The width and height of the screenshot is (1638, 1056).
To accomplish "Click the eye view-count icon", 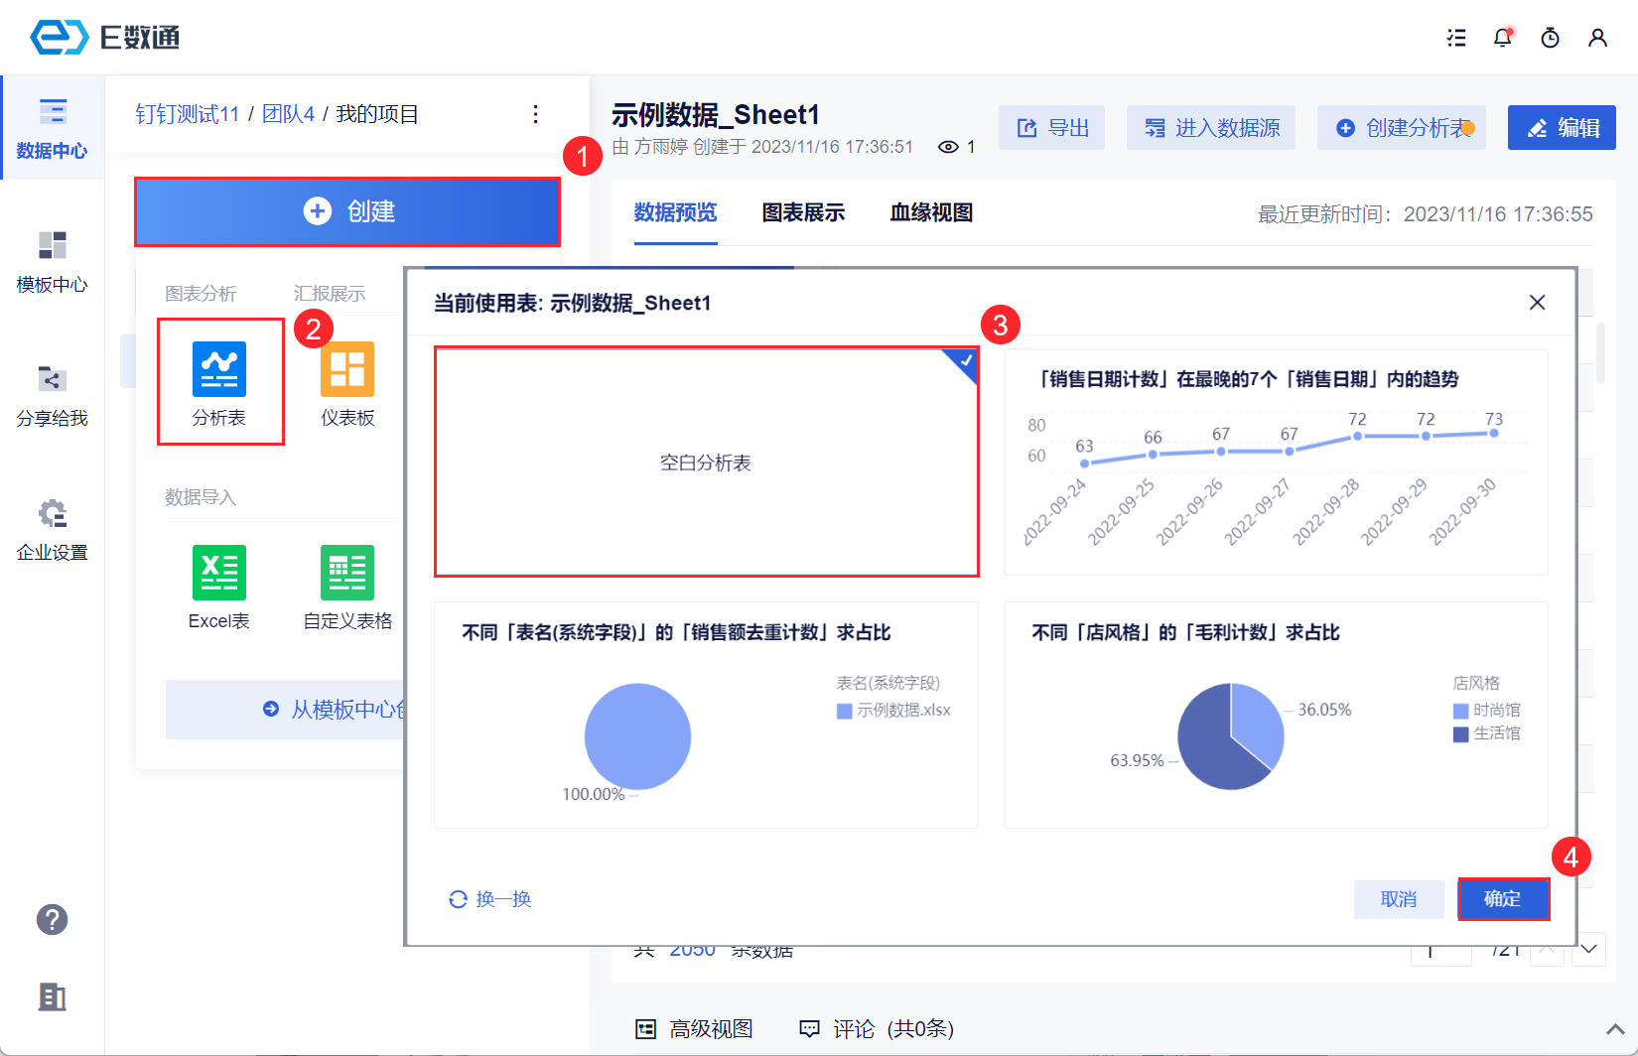I will [948, 147].
